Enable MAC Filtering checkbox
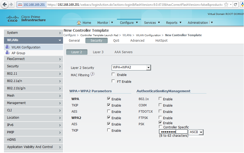244x153 pixels. (x=113, y=74)
